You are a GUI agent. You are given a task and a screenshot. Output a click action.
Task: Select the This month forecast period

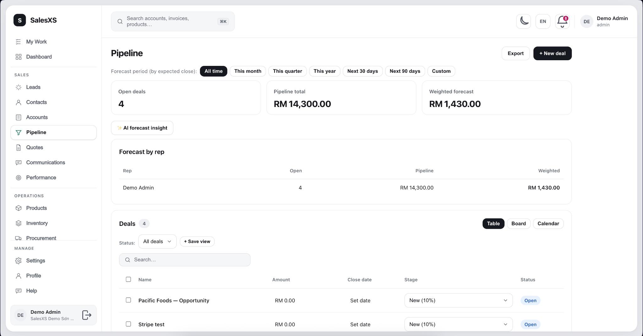click(248, 71)
